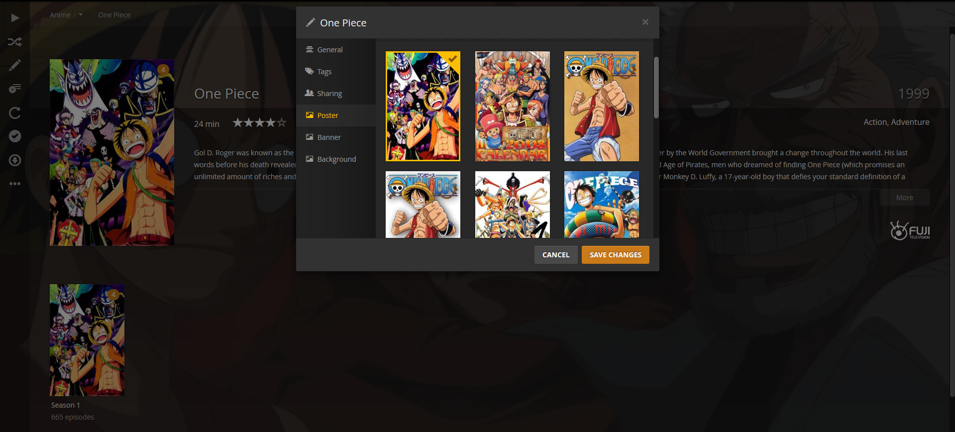Click the 1999 year text
Screen dimensions: 955x432
914,94
